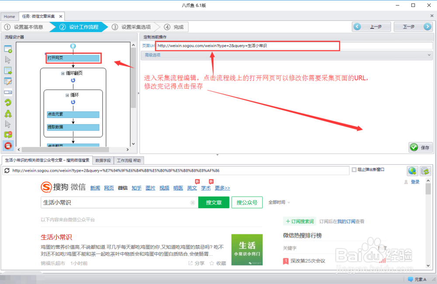Click the loop arrow icon under 循环
Screen dimensions: 437x284
pos(73,102)
